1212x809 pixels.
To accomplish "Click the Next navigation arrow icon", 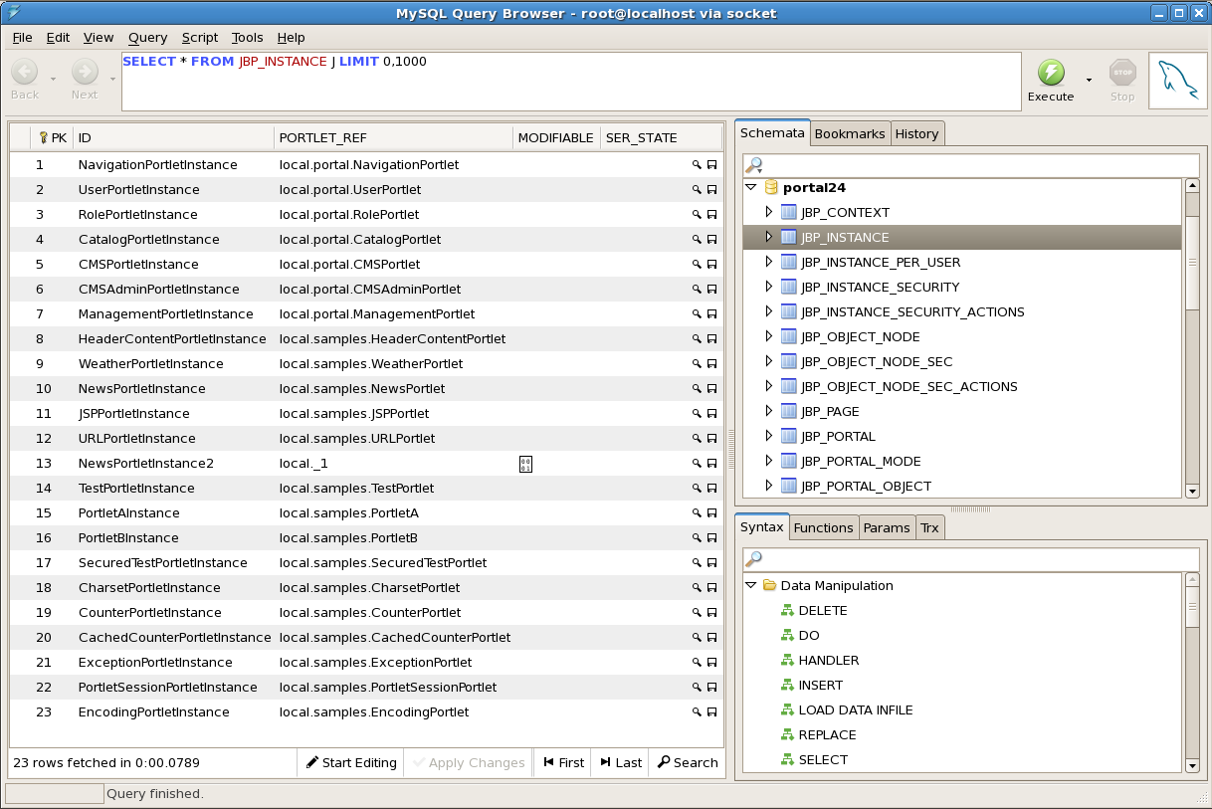I will pyautogui.click(x=85, y=72).
